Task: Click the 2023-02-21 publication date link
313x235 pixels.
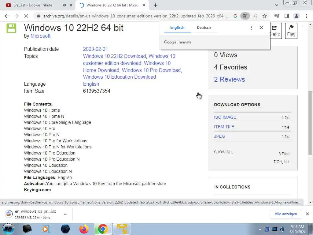Action: [95, 49]
